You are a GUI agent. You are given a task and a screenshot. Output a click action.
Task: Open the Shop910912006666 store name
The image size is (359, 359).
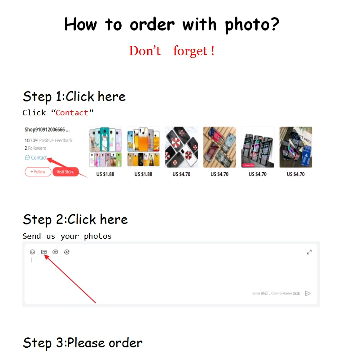(47, 130)
